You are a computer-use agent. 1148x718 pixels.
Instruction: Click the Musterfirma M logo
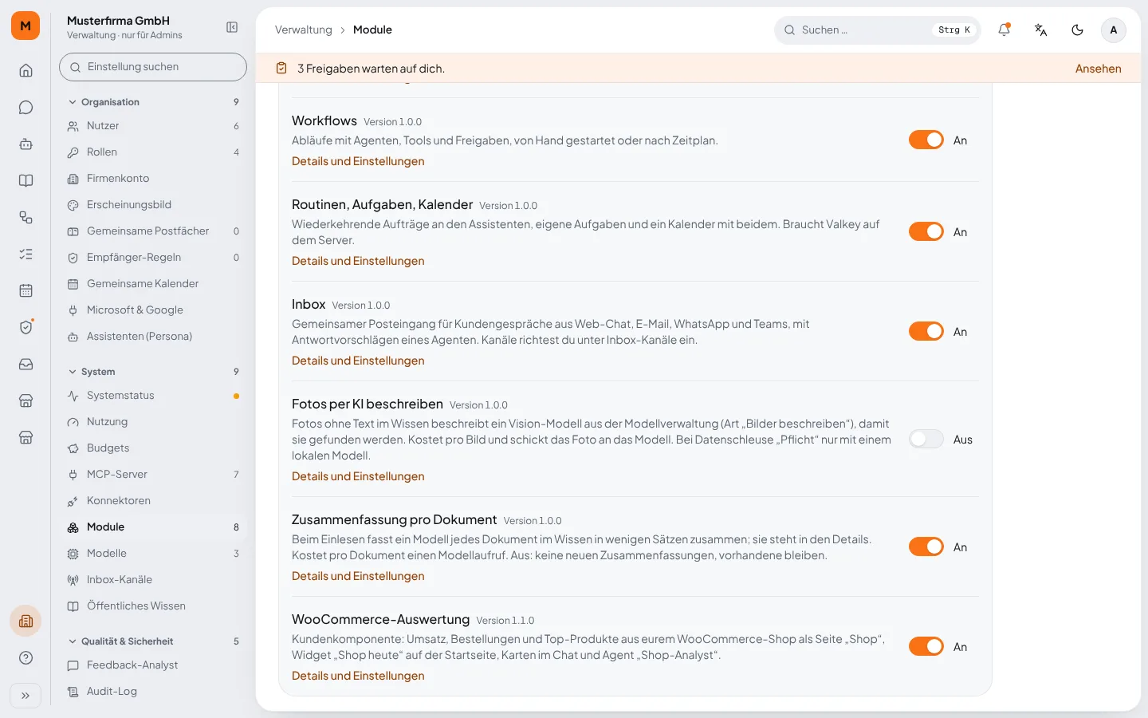(x=26, y=26)
